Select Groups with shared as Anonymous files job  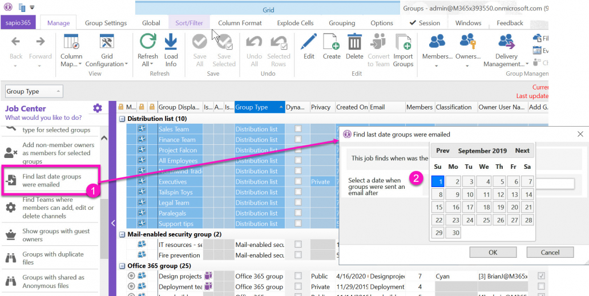[x=50, y=282]
